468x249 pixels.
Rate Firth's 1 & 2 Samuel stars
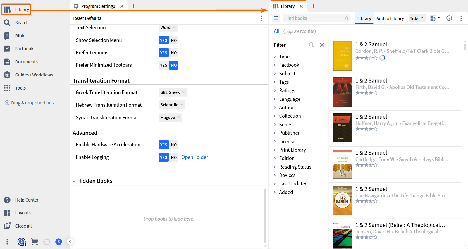click(366, 93)
